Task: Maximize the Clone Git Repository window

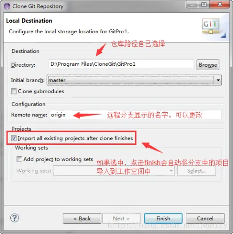Action: (x=204, y=4)
